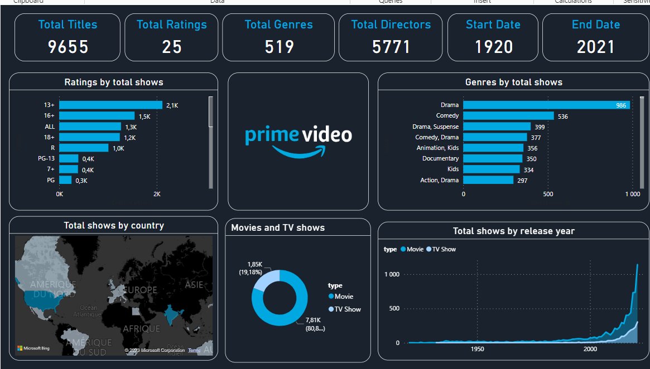Click the 986 value label on Drama
Screen dimensions: 650x369
click(621, 105)
